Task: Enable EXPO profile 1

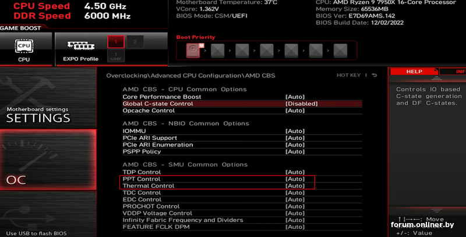Action: tap(115, 42)
